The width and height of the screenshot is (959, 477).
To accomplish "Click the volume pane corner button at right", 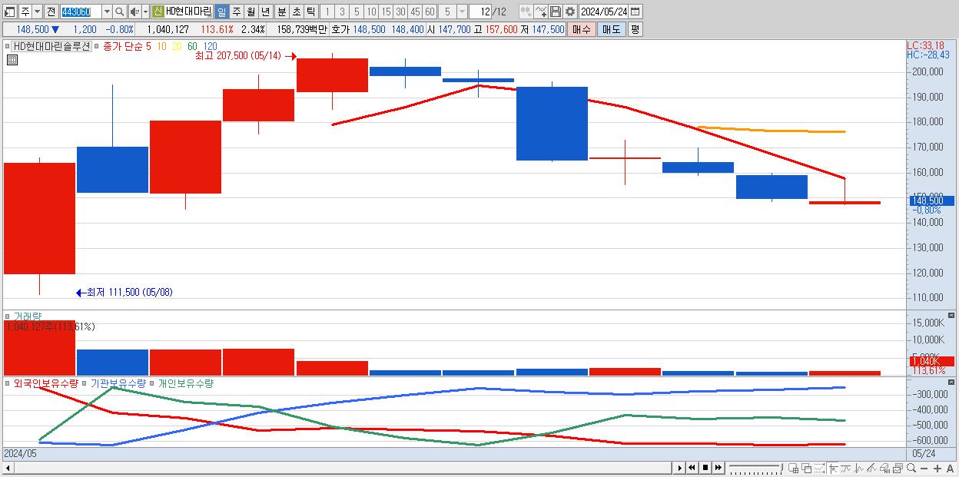I will (x=953, y=316).
